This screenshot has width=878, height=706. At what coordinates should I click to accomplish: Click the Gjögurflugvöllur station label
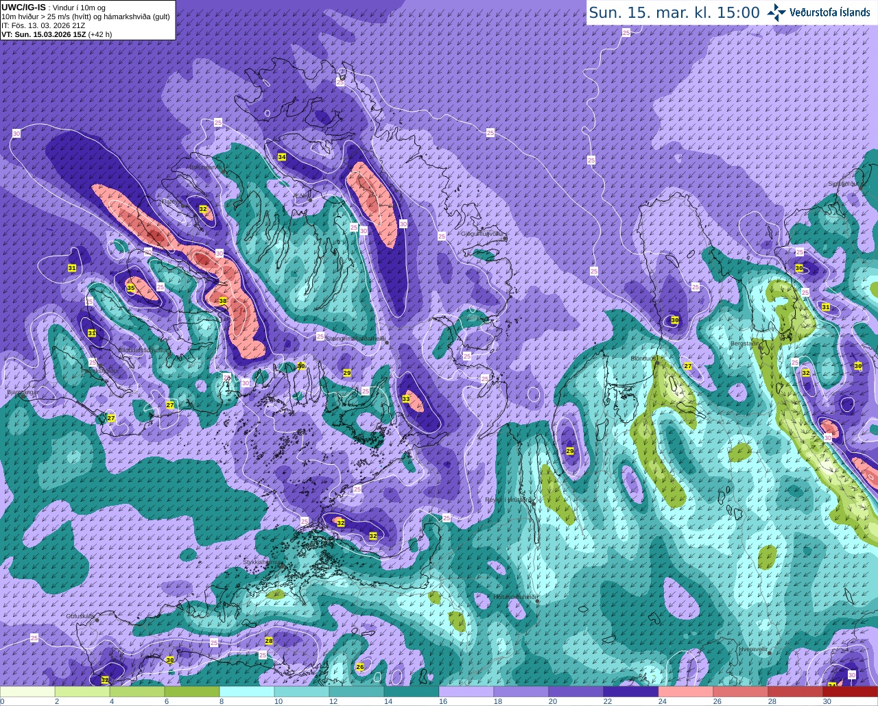click(x=484, y=234)
